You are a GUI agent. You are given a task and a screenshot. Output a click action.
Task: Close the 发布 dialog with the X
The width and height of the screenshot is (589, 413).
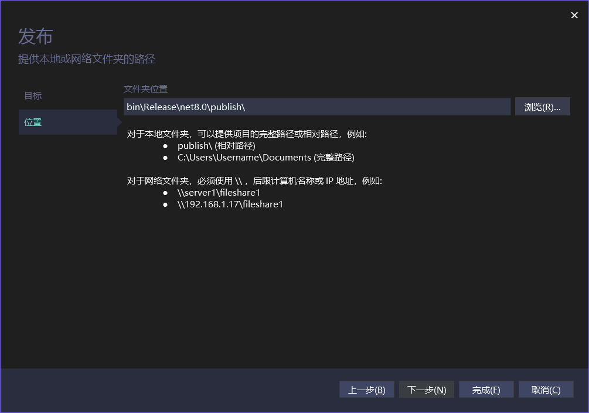click(x=574, y=15)
